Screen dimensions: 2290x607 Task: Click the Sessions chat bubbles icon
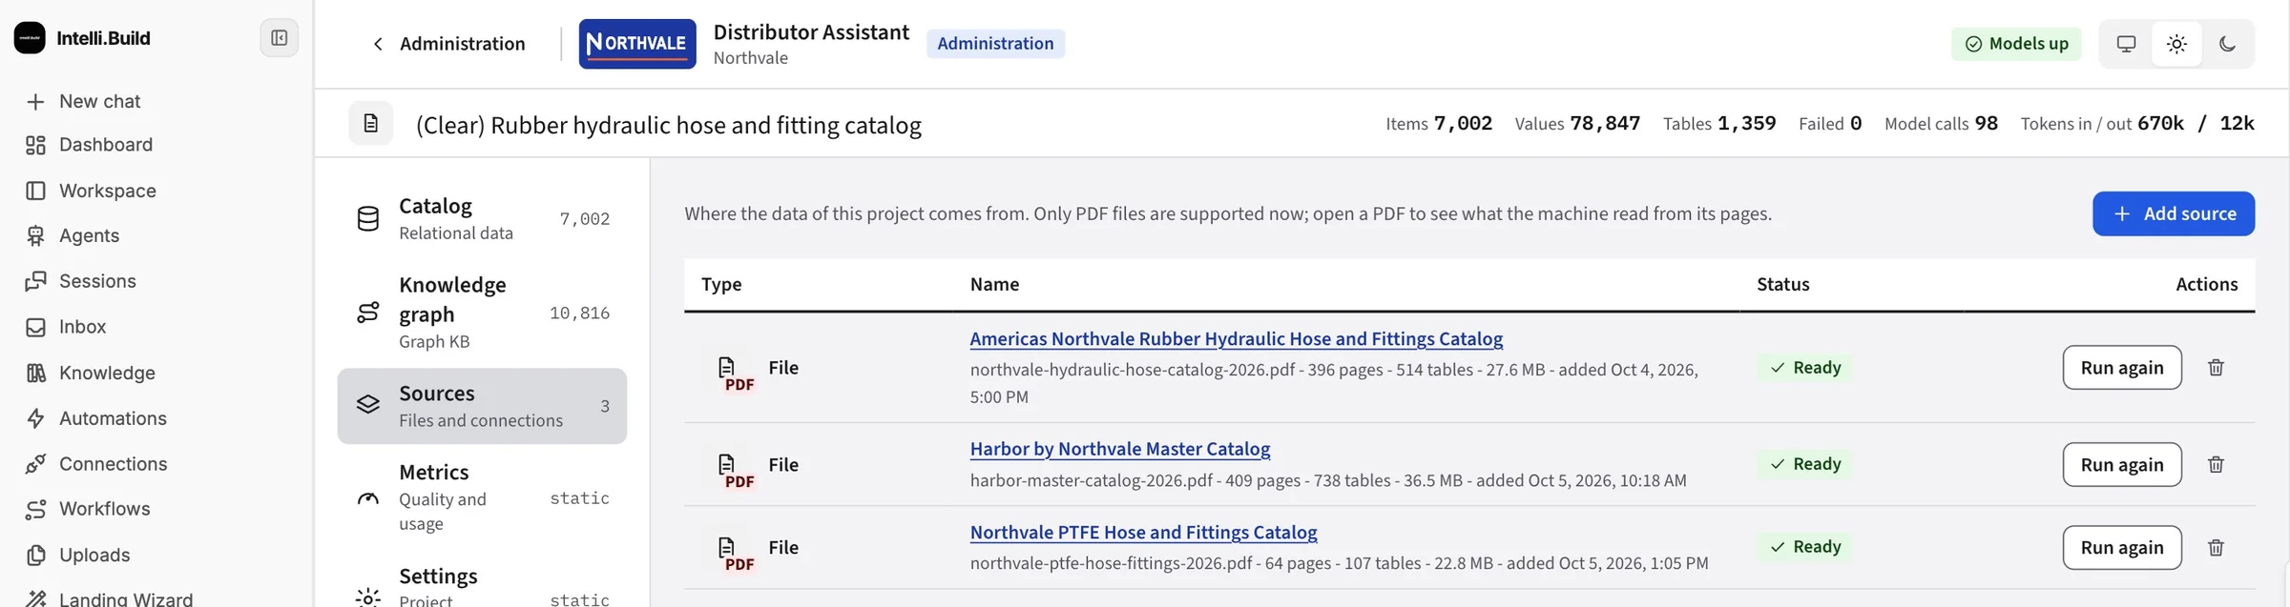35,281
